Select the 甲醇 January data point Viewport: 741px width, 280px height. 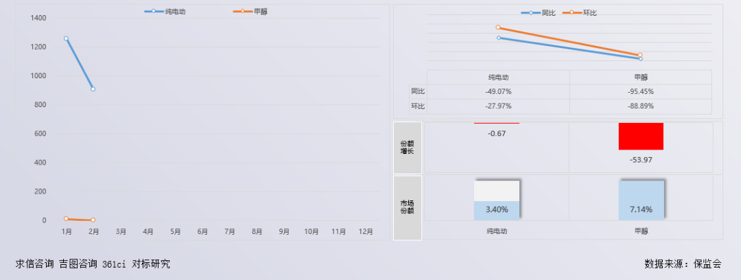pos(67,219)
